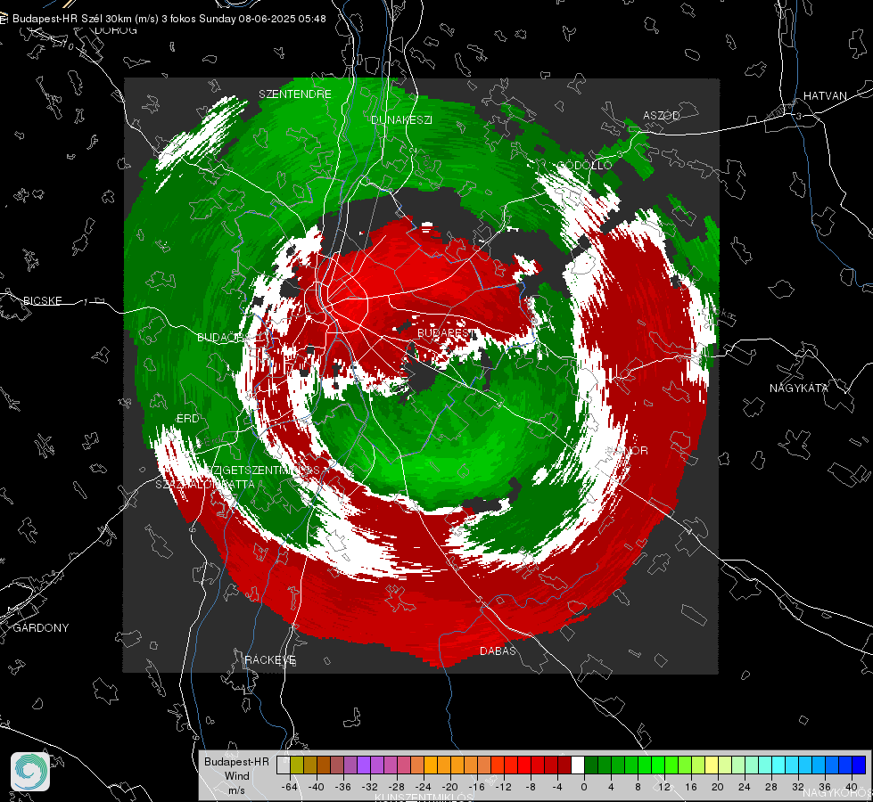The height and width of the screenshot is (802, 873).
Task: Click the deep blue last swatch in the legend
Action: tap(859, 765)
